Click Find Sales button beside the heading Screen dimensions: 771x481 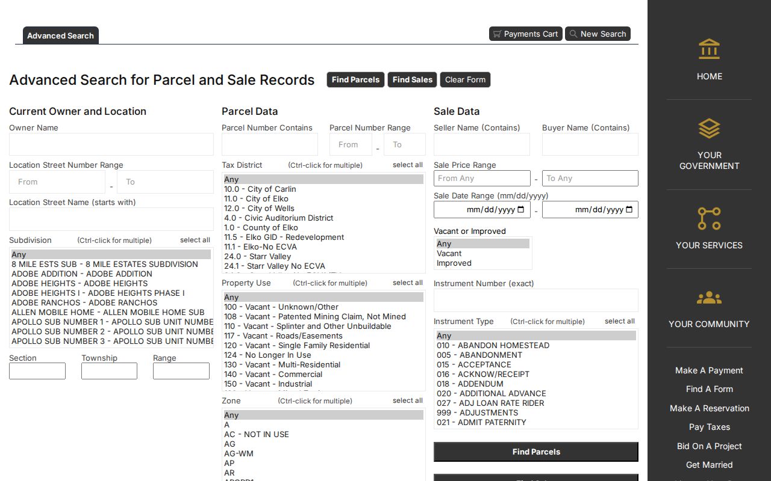point(413,80)
